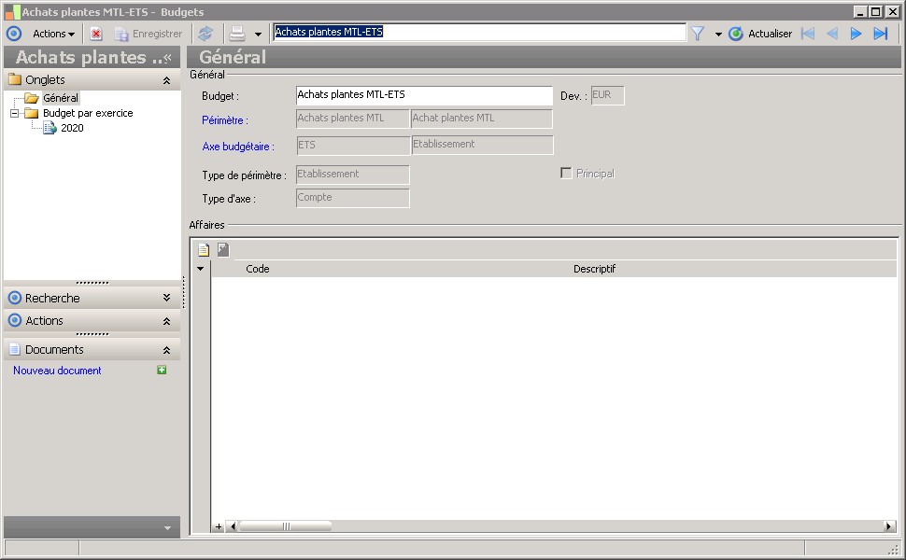The image size is (906, 560).
Task: Open the 2020 exercice item
Action: click(x=72, y=128)
